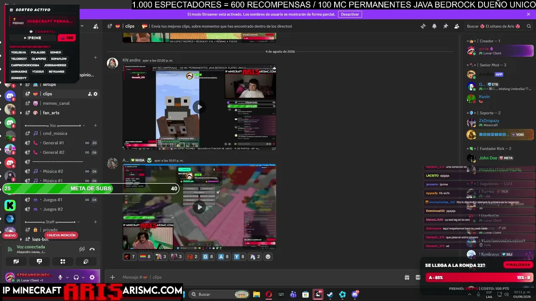
Task: Add a reaction with the smiley icon
Action: click(268, 257)
